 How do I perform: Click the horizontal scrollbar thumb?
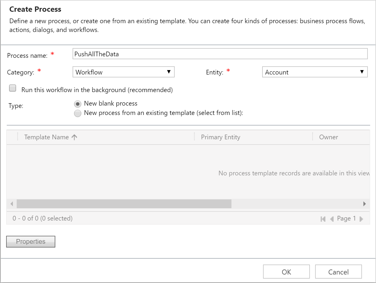(x=124, y=204)
